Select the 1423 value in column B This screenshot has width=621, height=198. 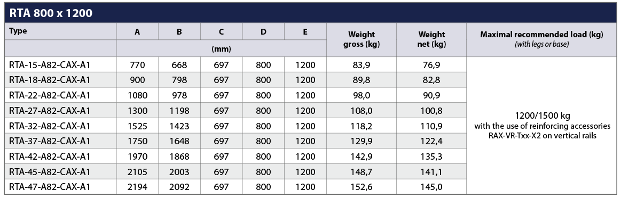pyautogui.click(x=179, y=126)
